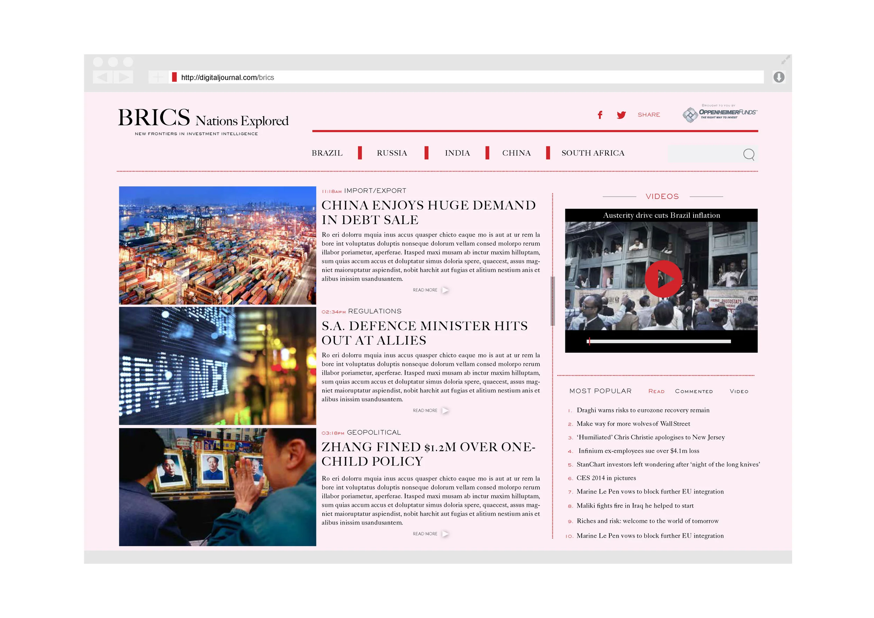
Task: Click the browser back arrow
Action: (102, 77)
